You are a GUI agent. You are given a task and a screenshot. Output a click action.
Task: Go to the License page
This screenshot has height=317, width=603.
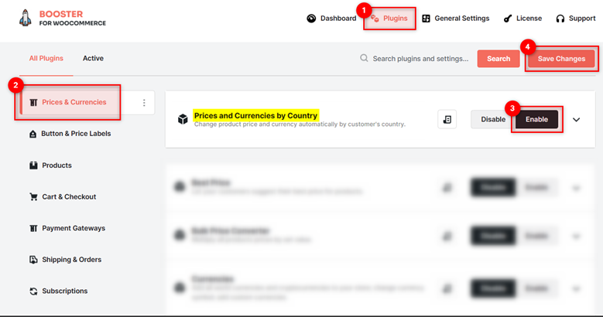(x=522, y=19)
